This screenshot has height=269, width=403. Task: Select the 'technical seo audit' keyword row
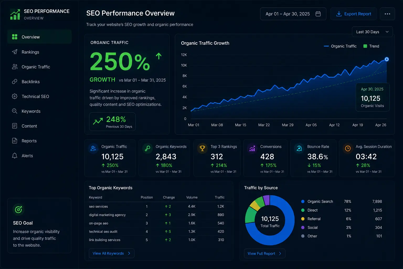[159, 231]
